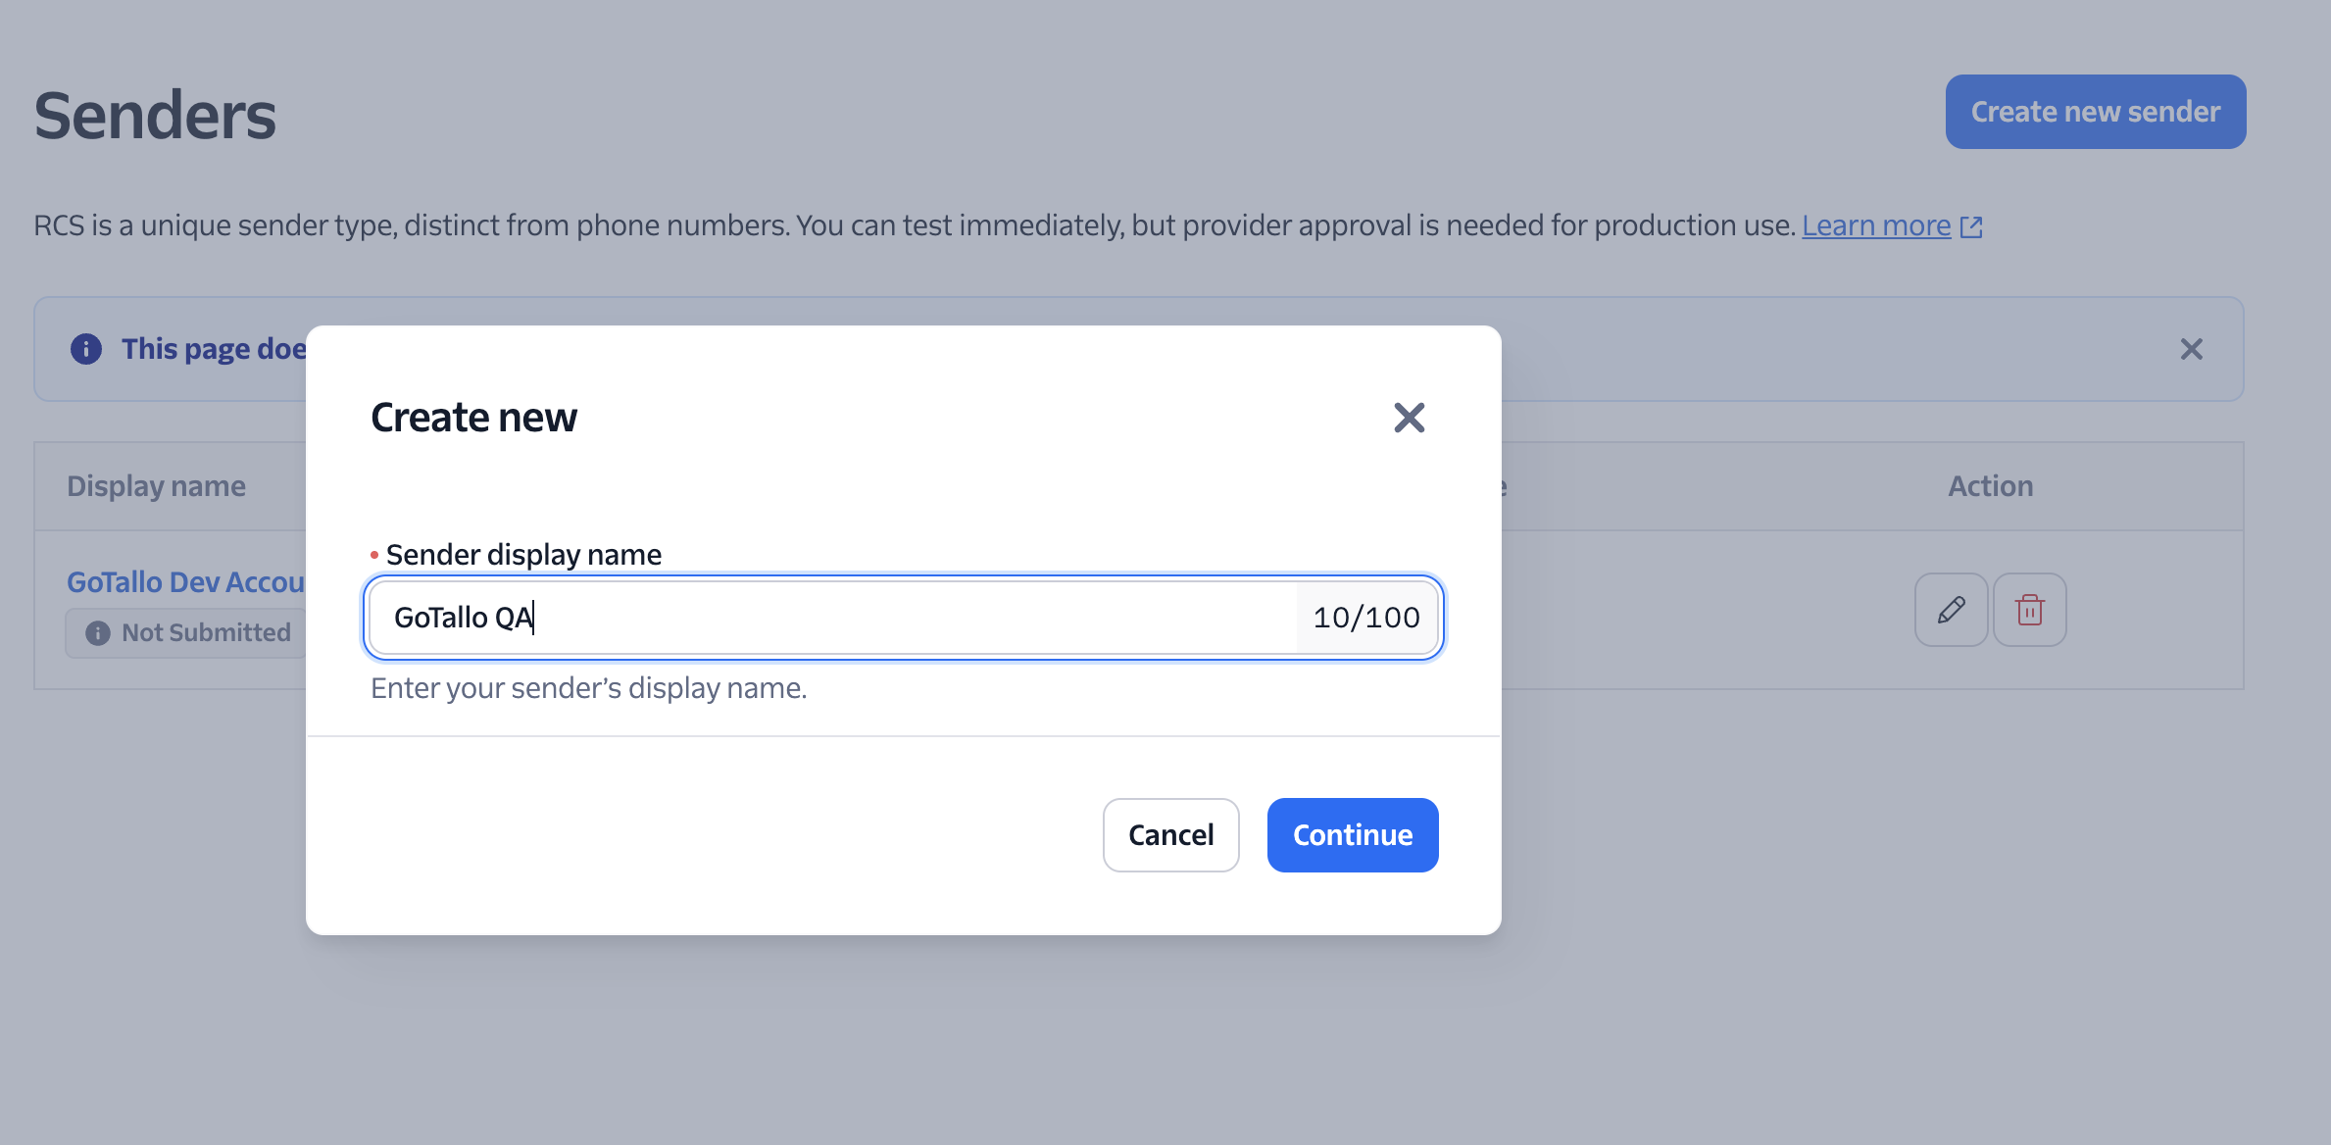Click the Display name column header
The width and height of the screenshot is (2331, 1145).
(x=156, y=486)
